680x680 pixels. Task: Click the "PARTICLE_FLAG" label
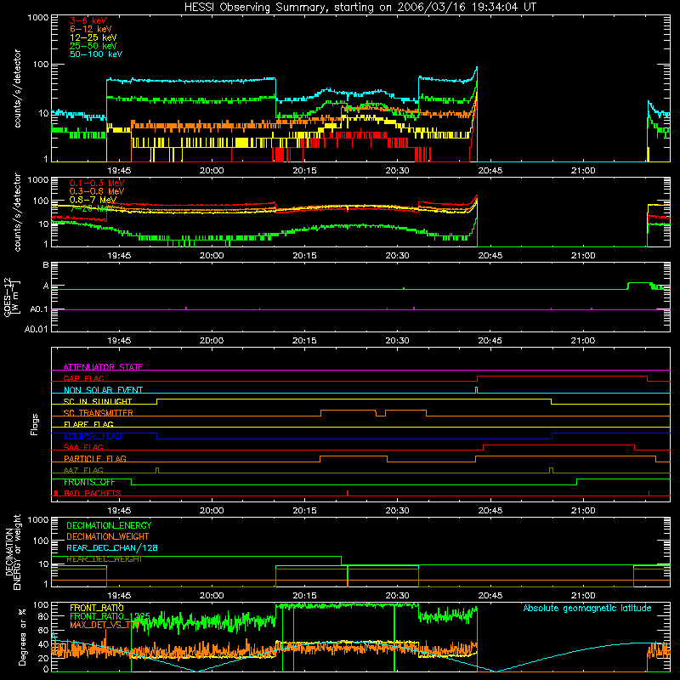(95, 458)
